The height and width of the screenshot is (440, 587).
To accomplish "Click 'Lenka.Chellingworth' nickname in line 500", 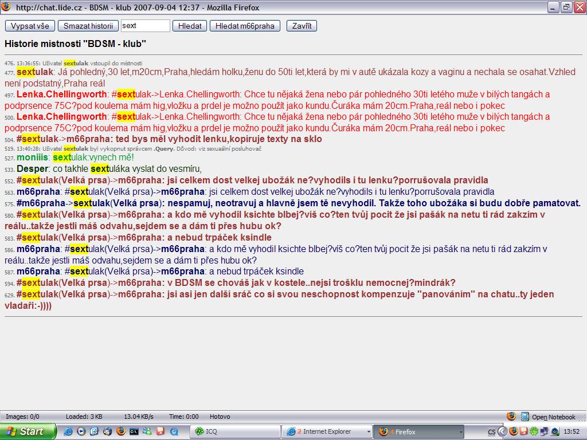I will 62,117.
